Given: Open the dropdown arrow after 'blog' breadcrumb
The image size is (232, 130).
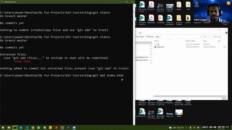Looking at the screenshot, I should [160, 37].
